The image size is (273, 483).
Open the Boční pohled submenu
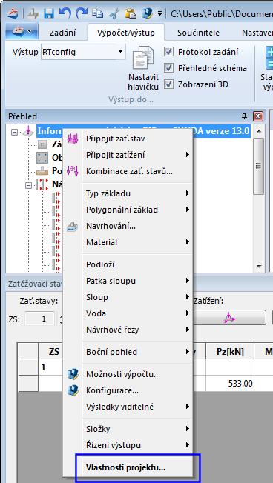pyautogui.click(x=128, y=352)
